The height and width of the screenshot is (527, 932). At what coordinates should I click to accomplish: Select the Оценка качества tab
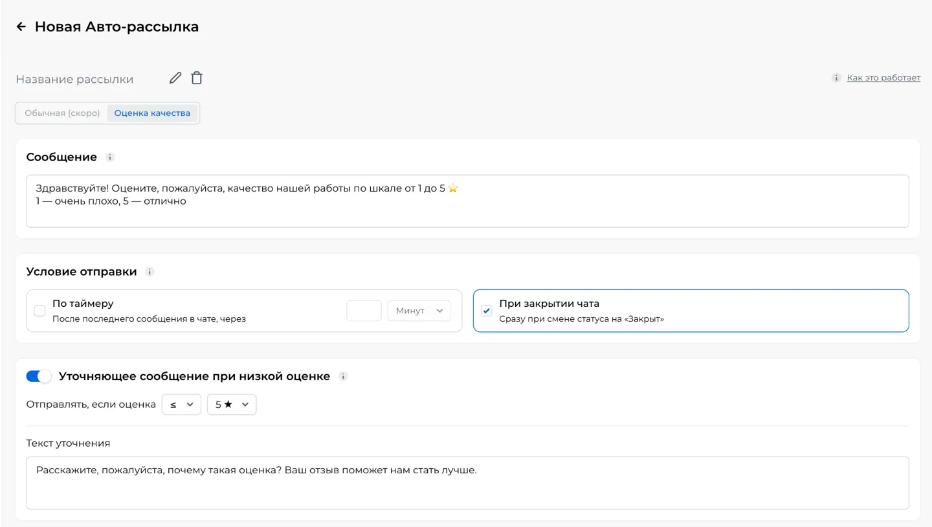152,113
